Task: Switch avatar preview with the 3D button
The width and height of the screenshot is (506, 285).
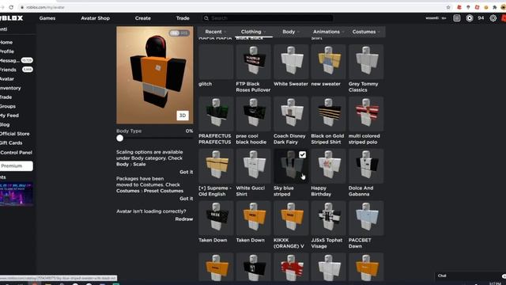Action: 183,116
